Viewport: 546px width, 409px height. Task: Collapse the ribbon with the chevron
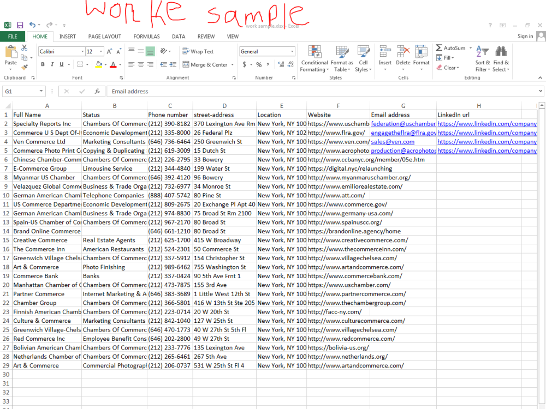tap(540, 77)
